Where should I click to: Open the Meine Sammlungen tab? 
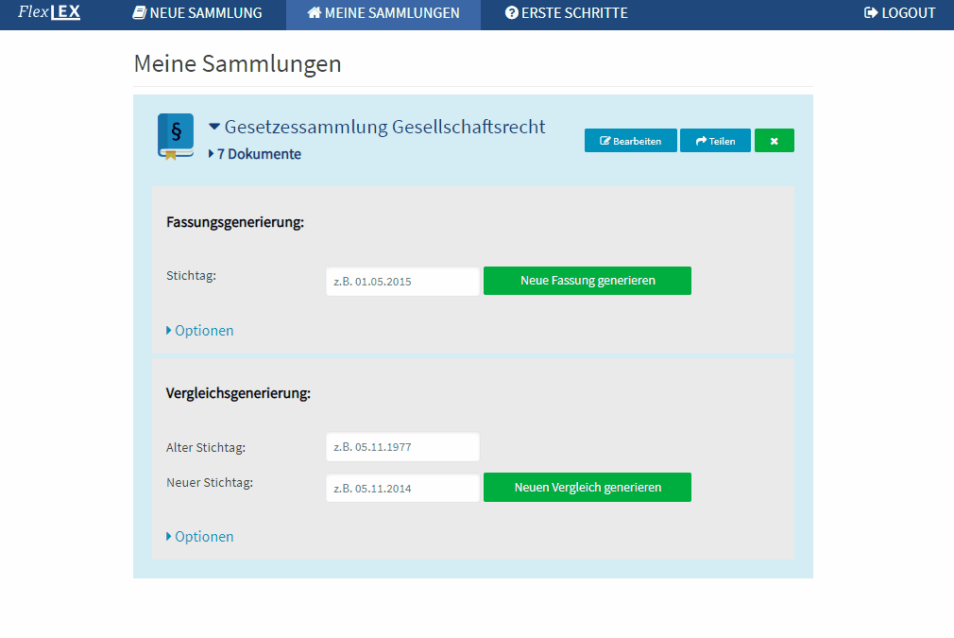coord(383,13)
